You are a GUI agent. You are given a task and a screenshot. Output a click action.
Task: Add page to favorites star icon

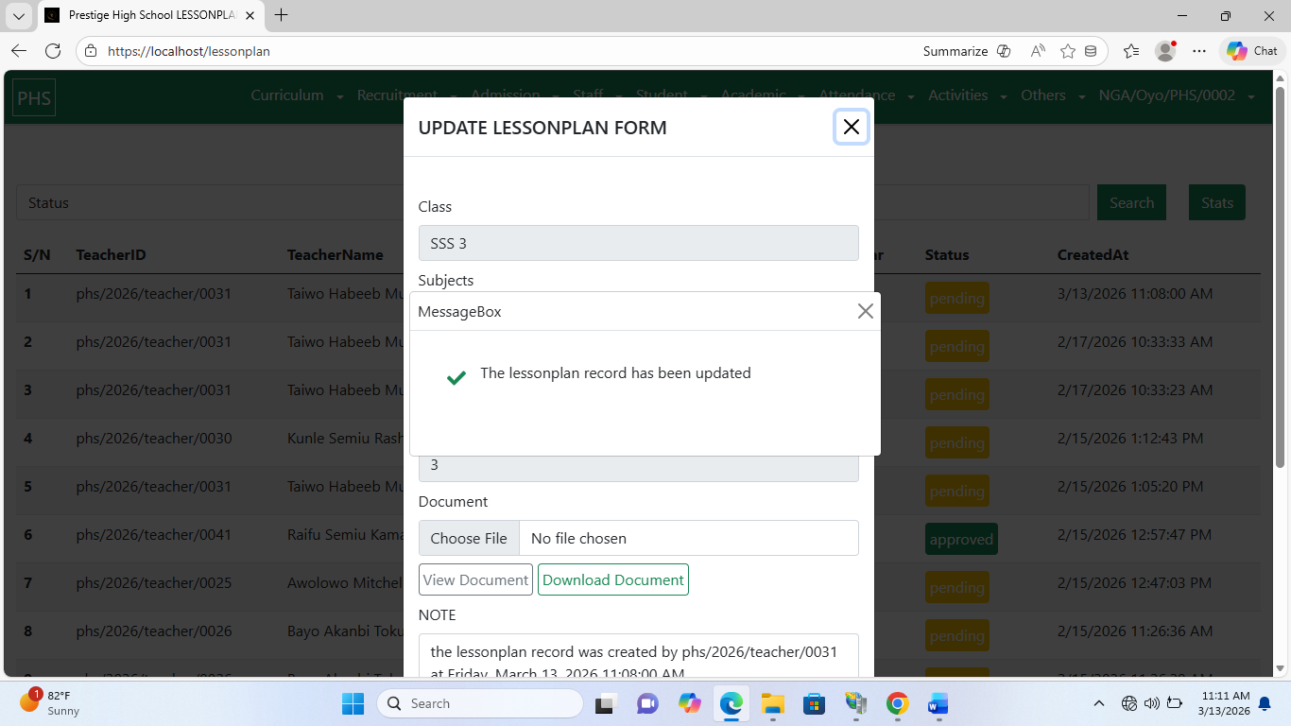[x=1068, y=51]
